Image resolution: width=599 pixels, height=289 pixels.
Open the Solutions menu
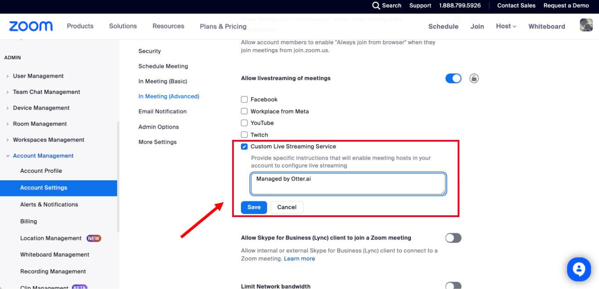tap(123, 26)
